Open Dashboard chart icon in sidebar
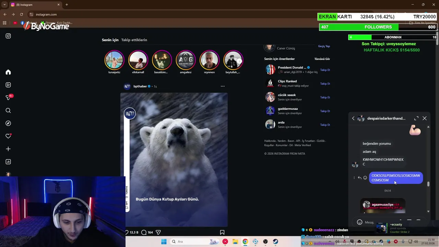This screenshot has height=247, width=439. coord(8,162)
